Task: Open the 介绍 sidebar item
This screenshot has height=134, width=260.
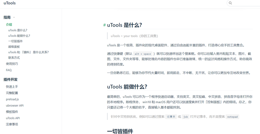Action: pos(9,24)
